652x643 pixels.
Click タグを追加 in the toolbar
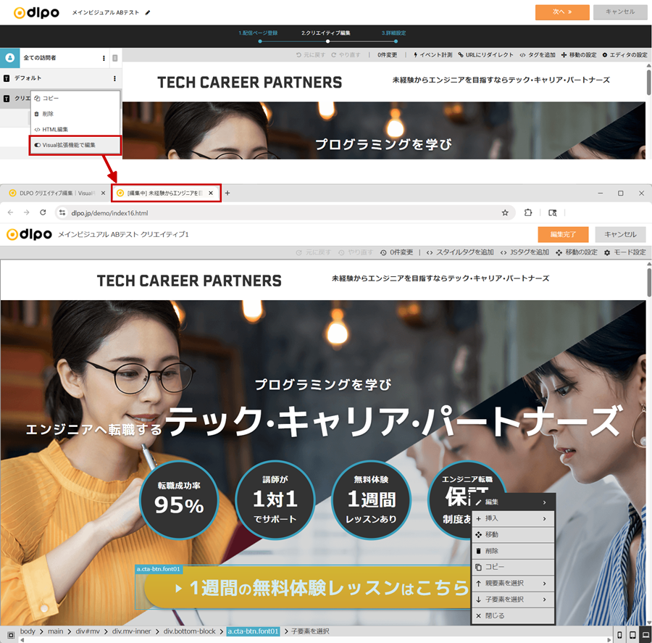tap(538, 55)
